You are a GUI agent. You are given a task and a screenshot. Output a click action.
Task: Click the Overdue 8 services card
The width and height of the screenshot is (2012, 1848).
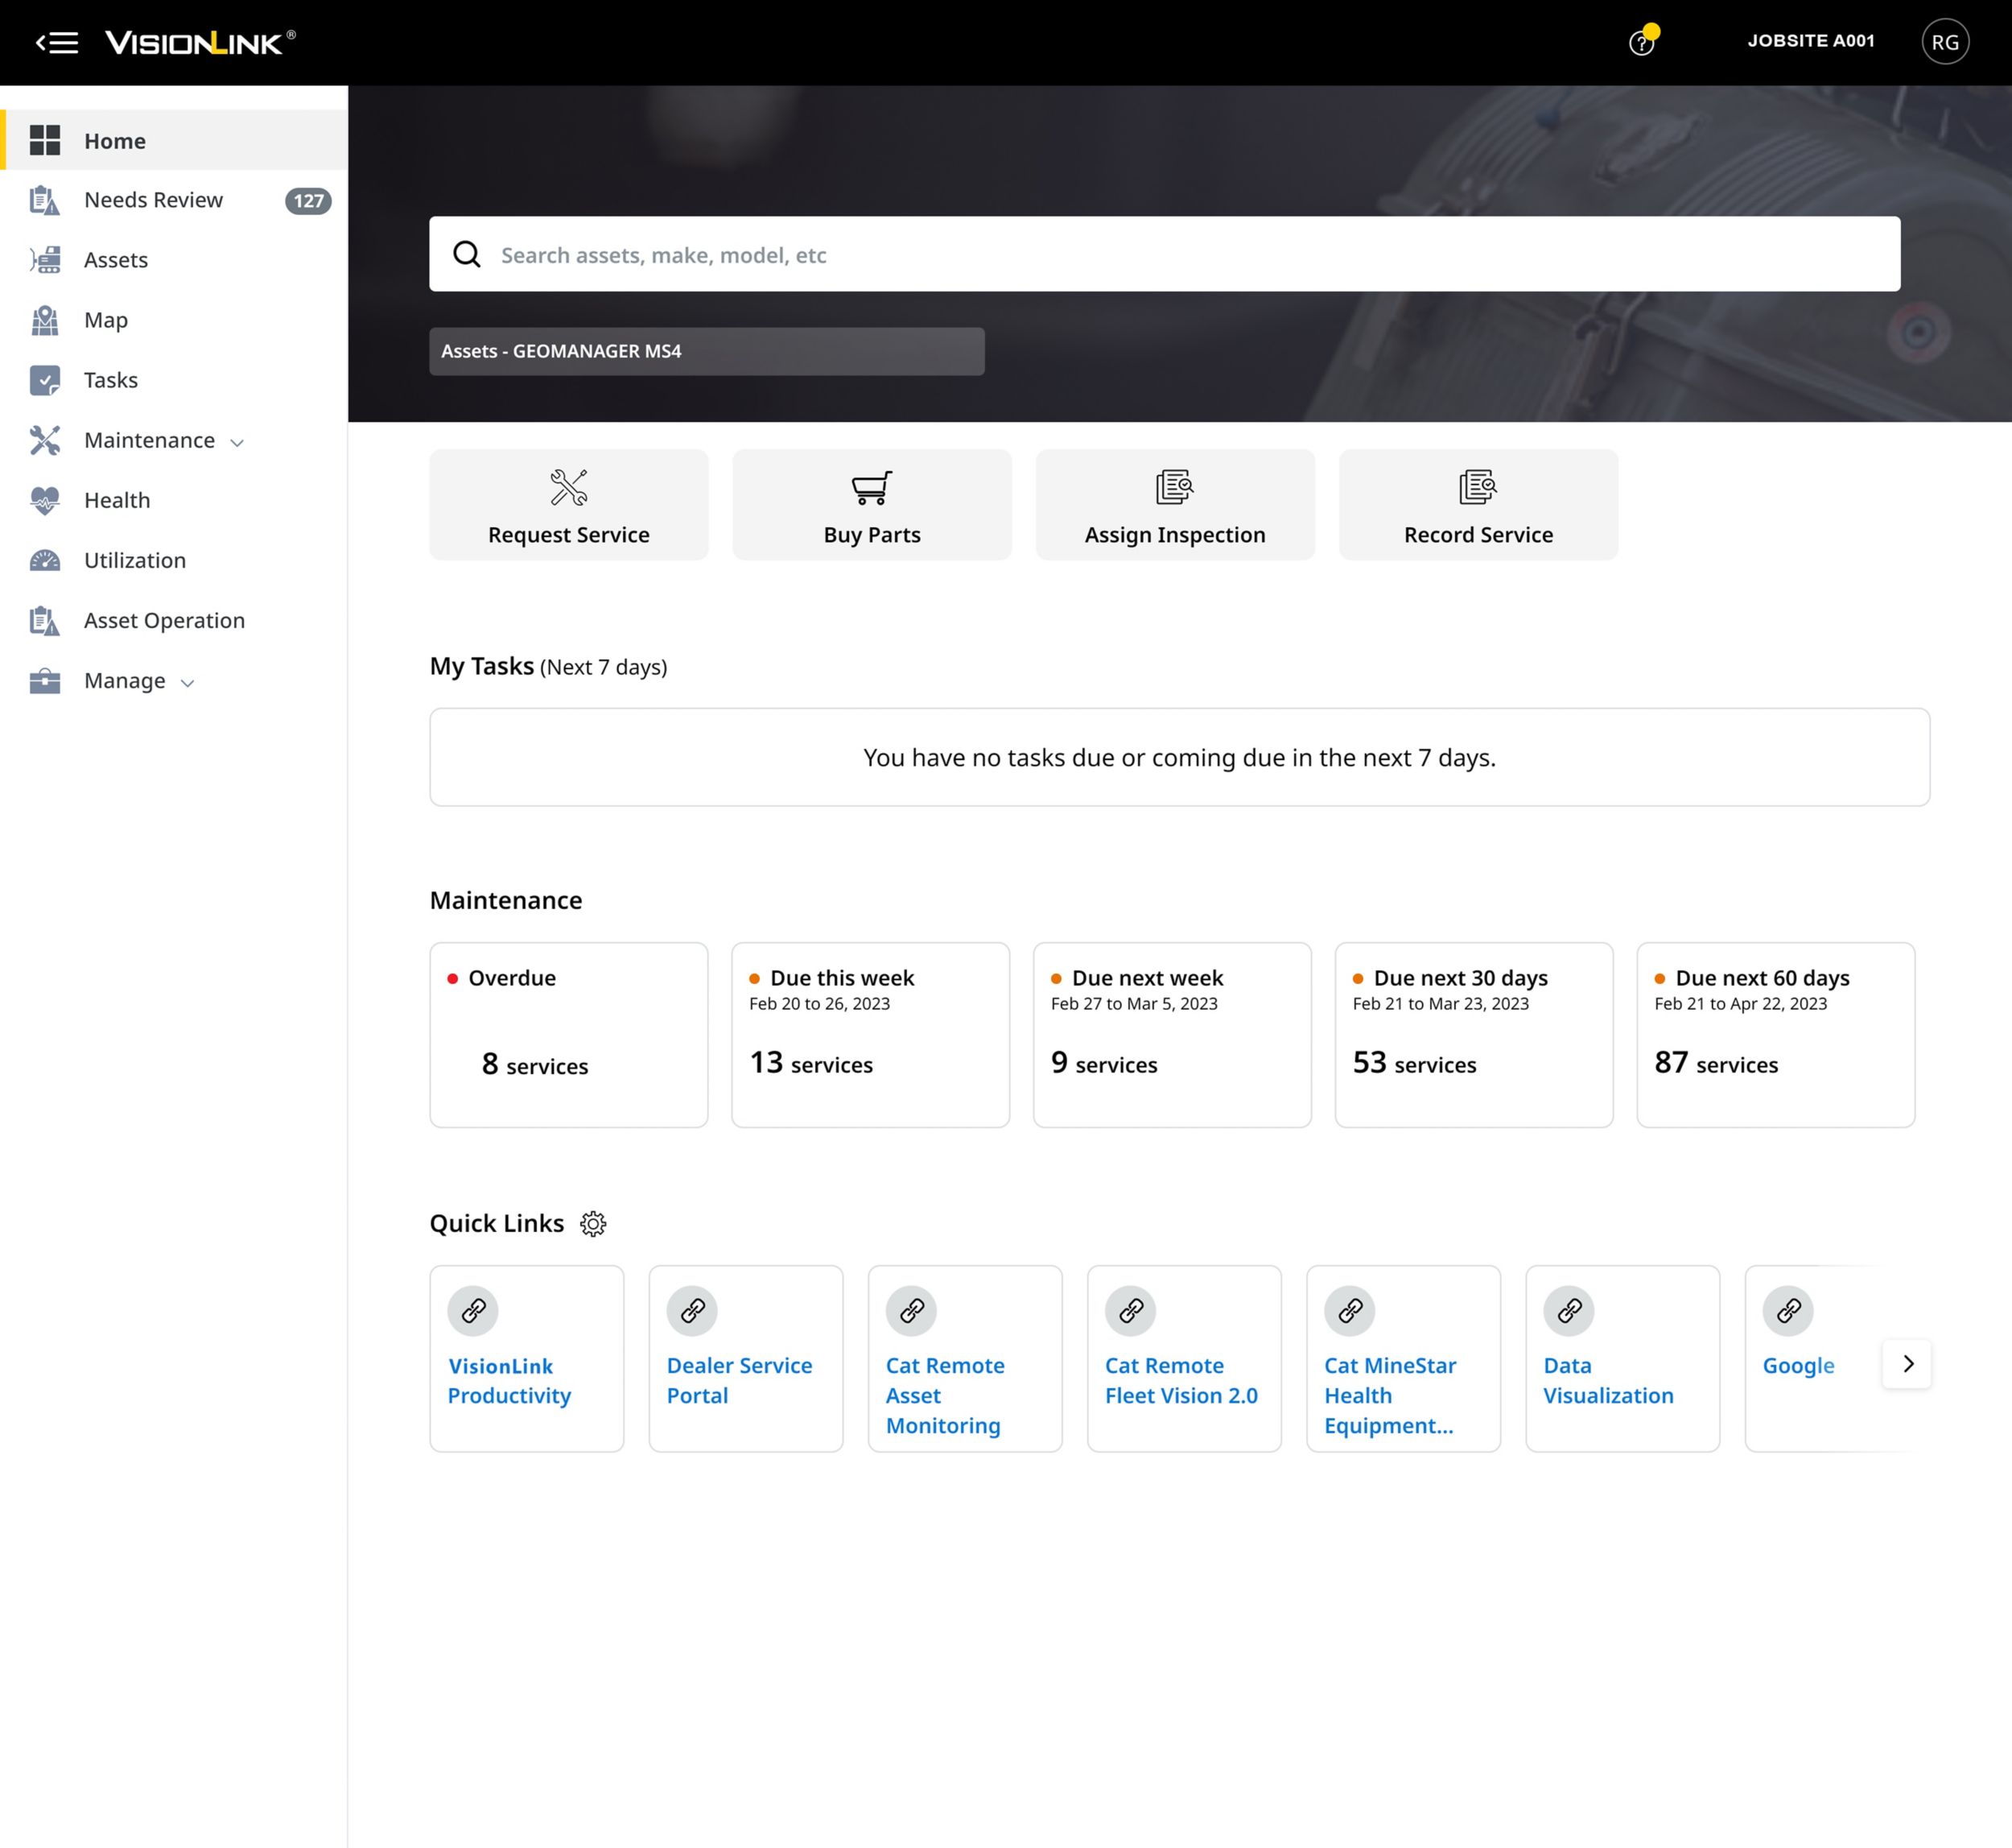click(x=569, y=1035)
